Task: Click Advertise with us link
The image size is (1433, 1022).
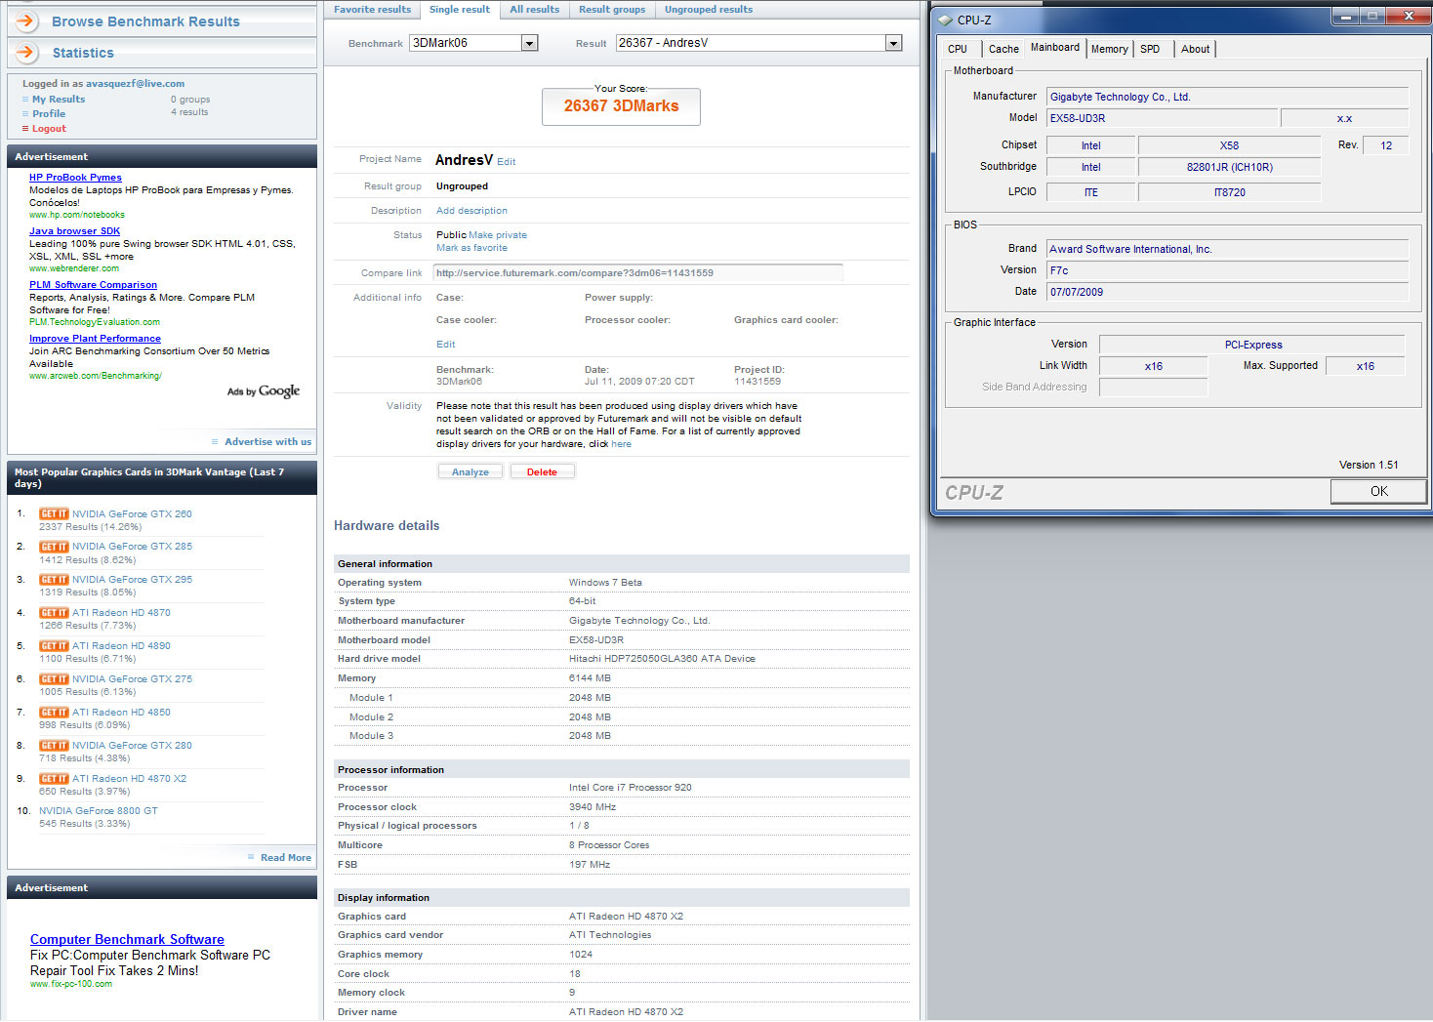Action: tap(268, 442)
